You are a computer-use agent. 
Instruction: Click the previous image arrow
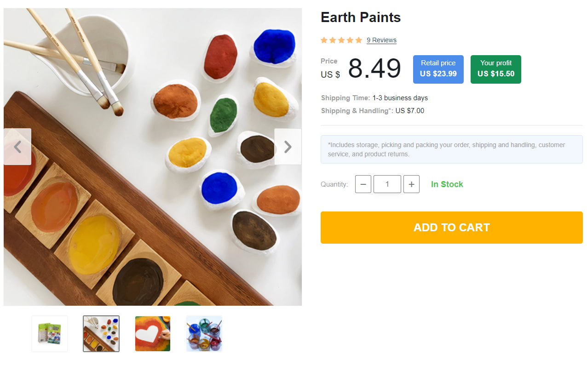pos(17,147)
